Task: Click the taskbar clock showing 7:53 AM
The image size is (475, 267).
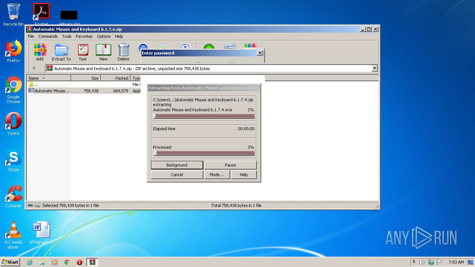Action: [456, 262]
